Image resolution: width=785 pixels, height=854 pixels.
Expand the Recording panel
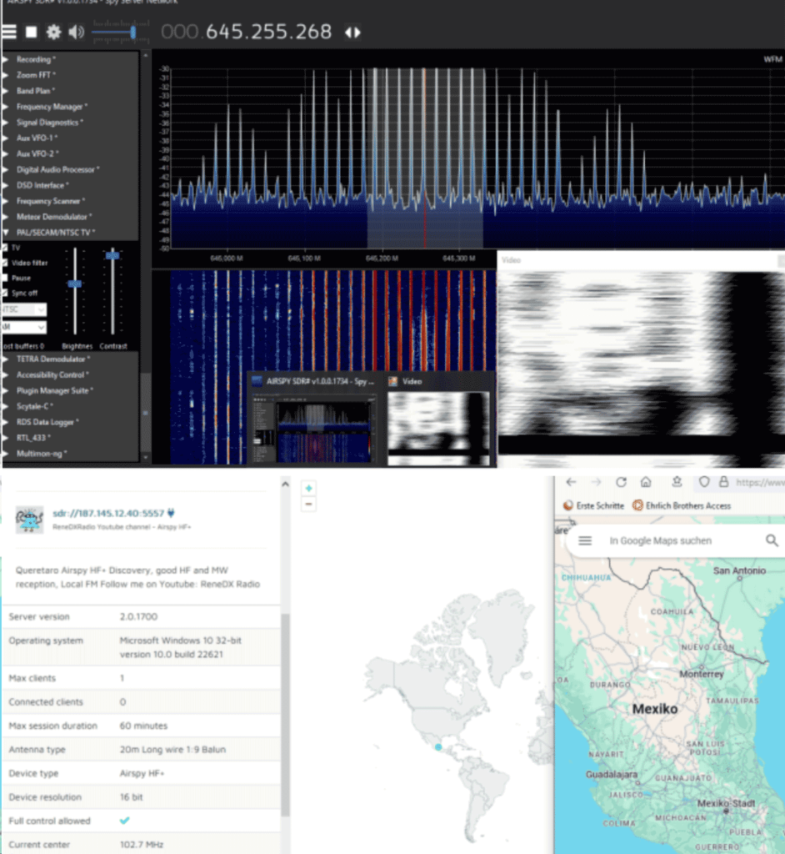pos(35,59)
